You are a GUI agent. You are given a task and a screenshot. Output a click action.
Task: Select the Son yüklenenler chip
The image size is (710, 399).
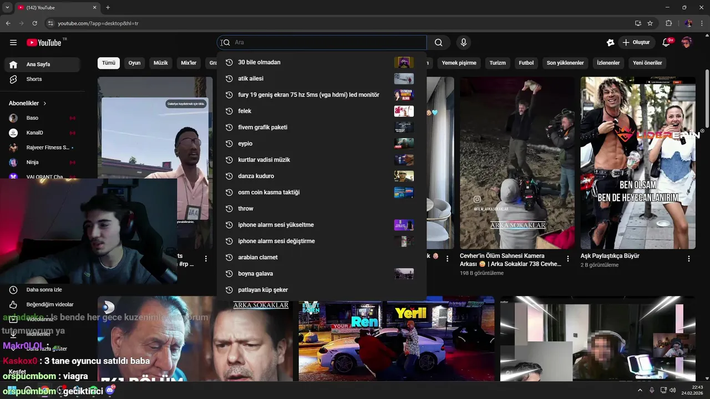click(565, 63)
